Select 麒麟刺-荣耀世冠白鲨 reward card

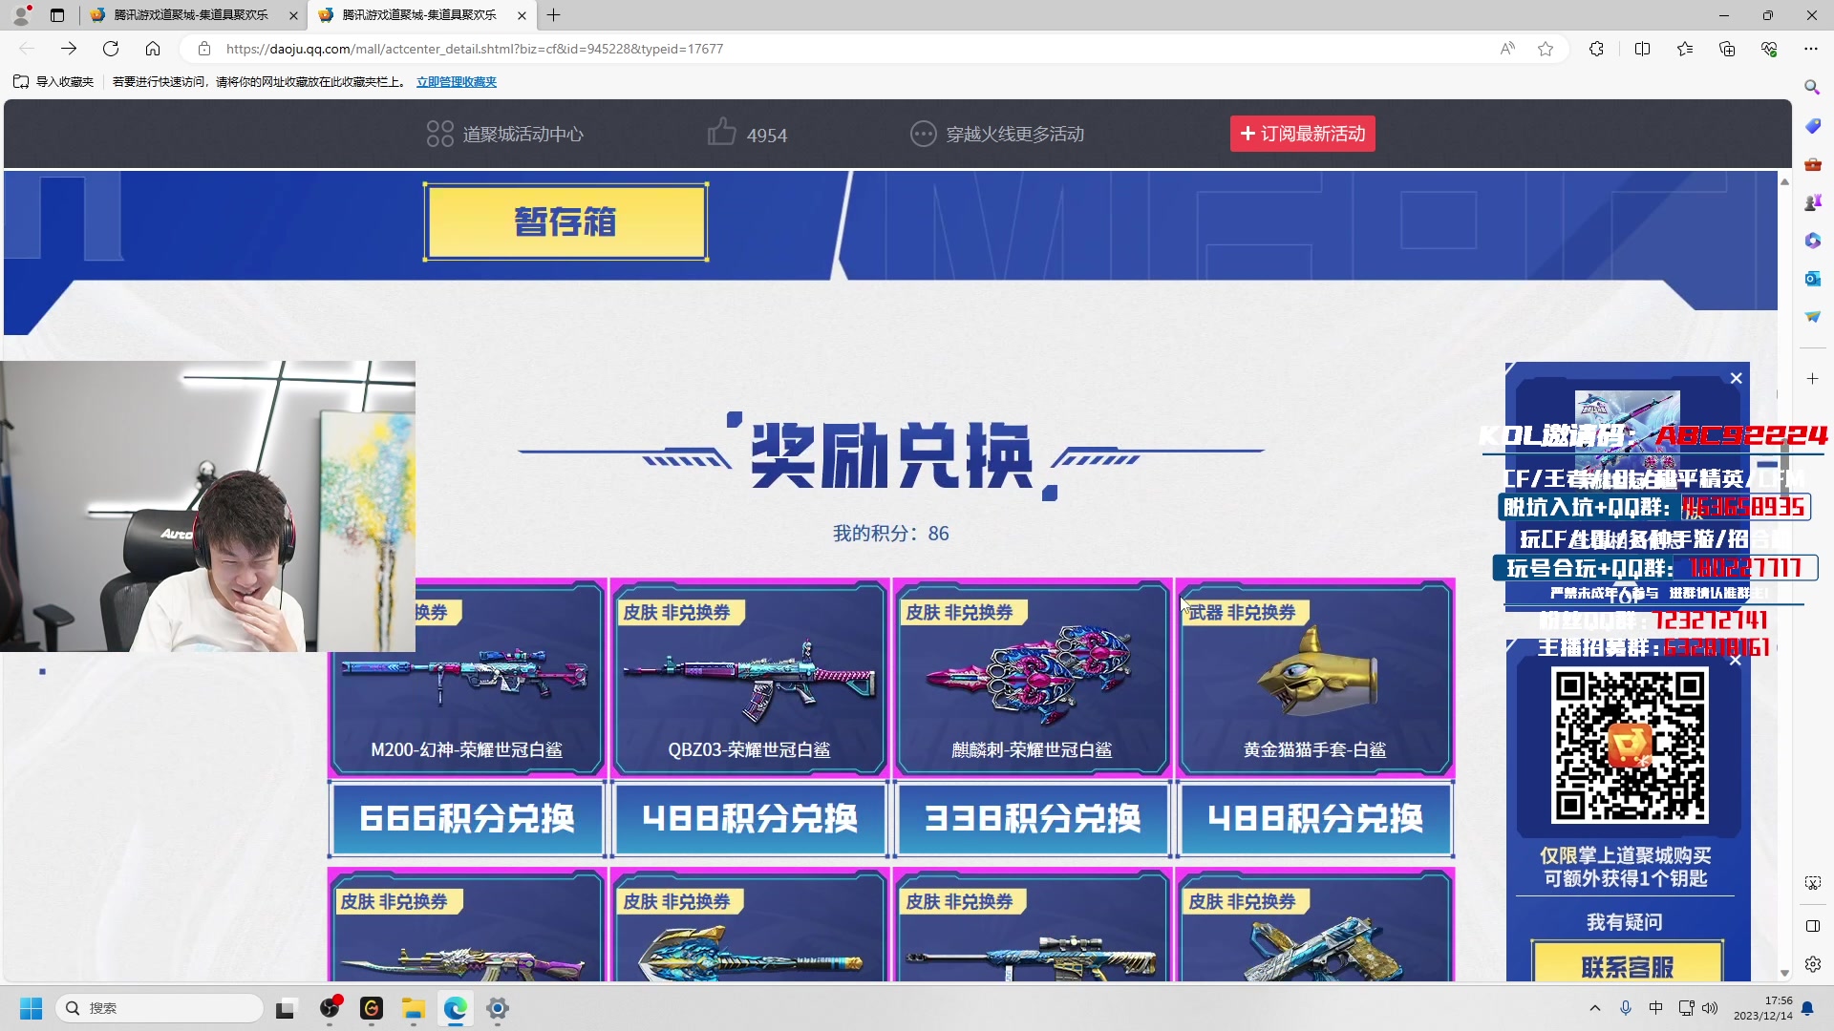tap(1033, 678)
